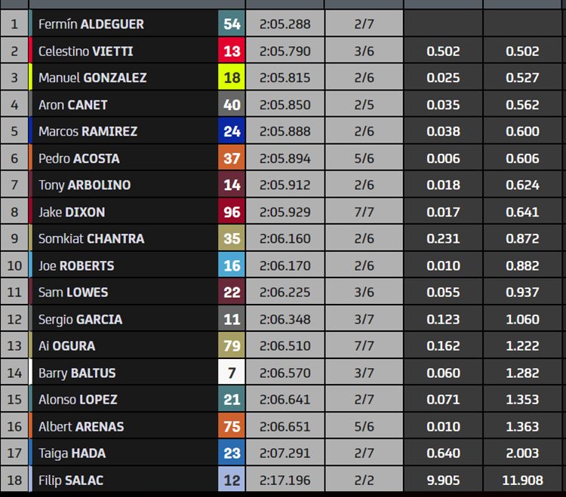This screenshot has width=566, height=497.
Task: Select Jake DIXON's row name
Action: (72, 212)
